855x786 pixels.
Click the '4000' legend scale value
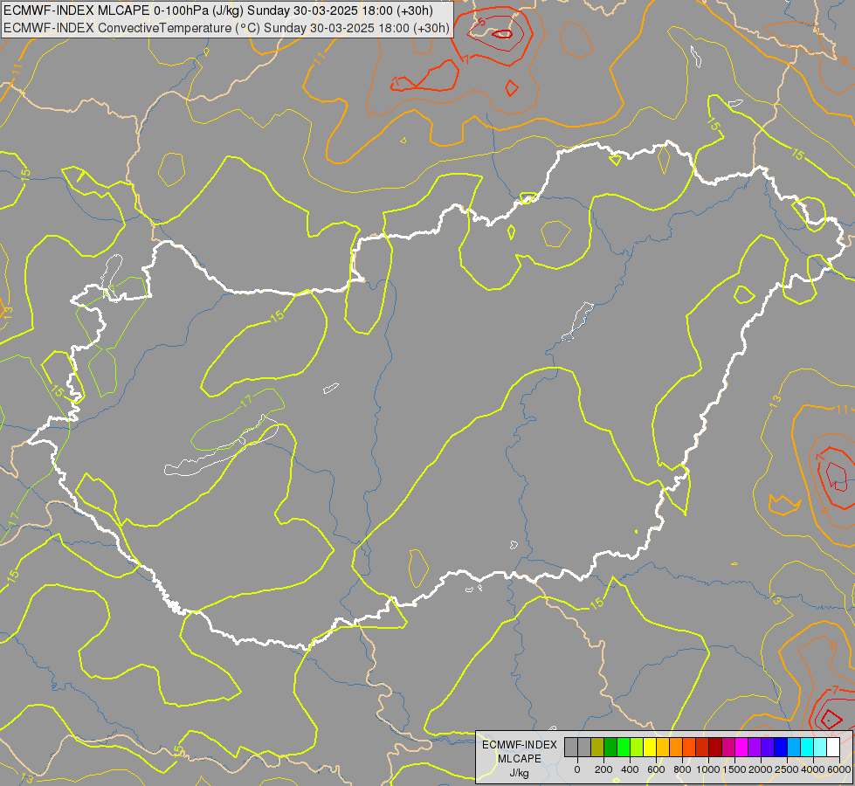(813, 769)
